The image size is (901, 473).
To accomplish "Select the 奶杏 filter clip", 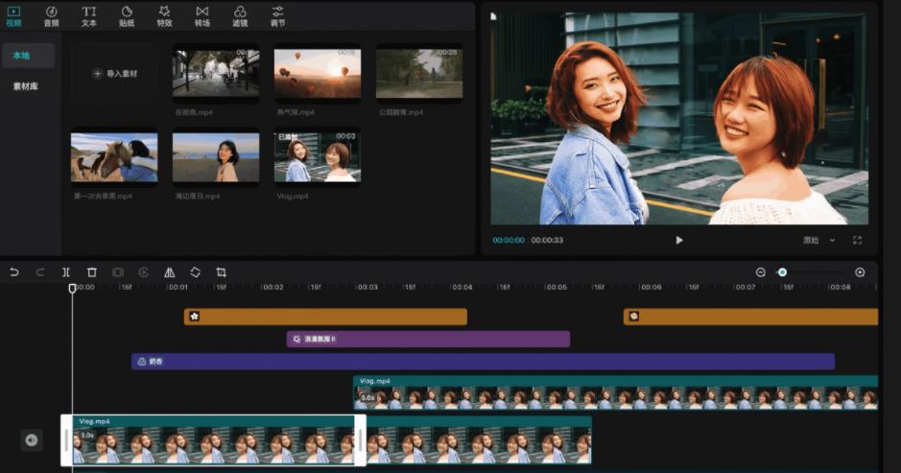I will 483,362.
